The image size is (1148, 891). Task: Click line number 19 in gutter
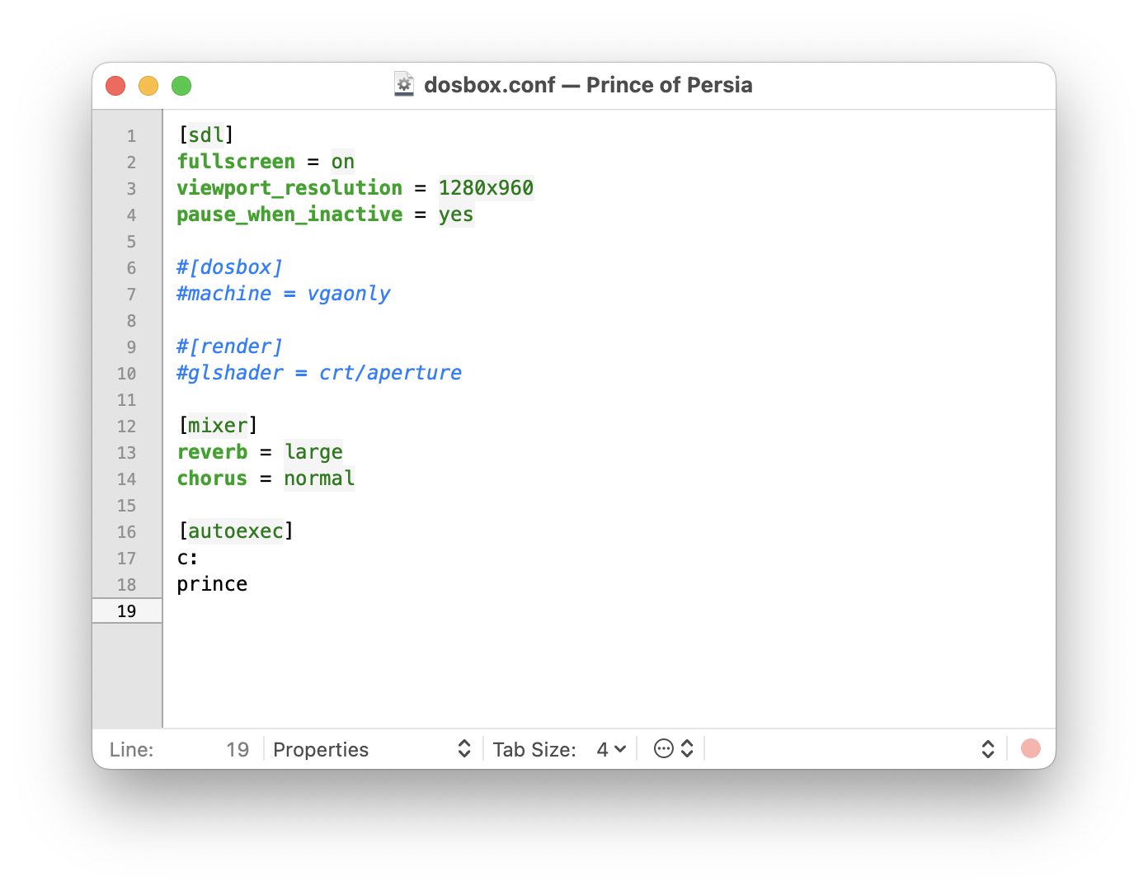126,611
